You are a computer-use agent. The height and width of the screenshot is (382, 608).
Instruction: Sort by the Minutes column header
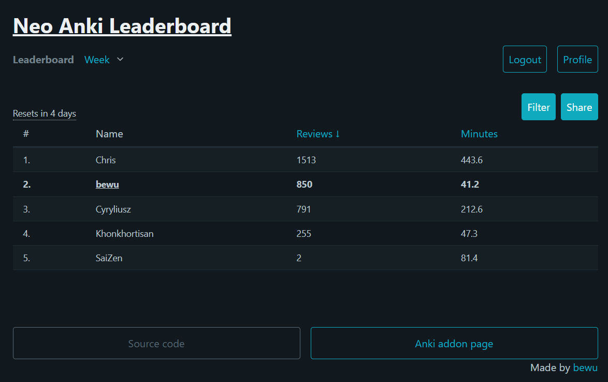tap(479, 134)
